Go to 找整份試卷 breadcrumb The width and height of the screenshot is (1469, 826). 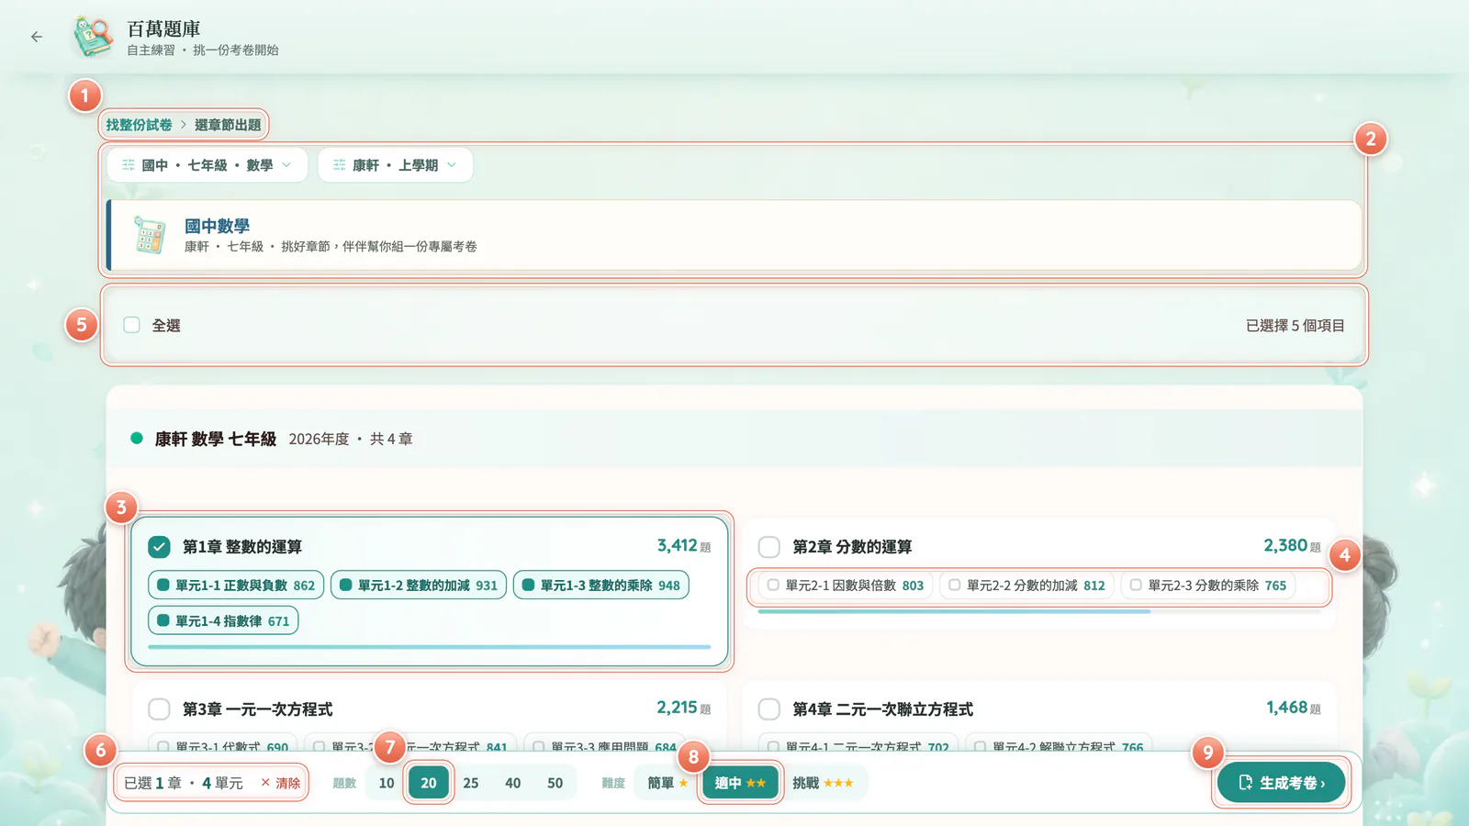139,125
